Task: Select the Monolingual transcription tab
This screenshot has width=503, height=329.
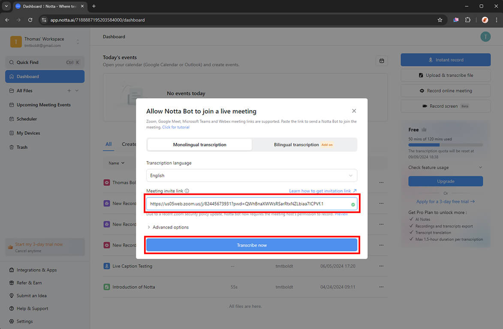Action: [199, 144]
